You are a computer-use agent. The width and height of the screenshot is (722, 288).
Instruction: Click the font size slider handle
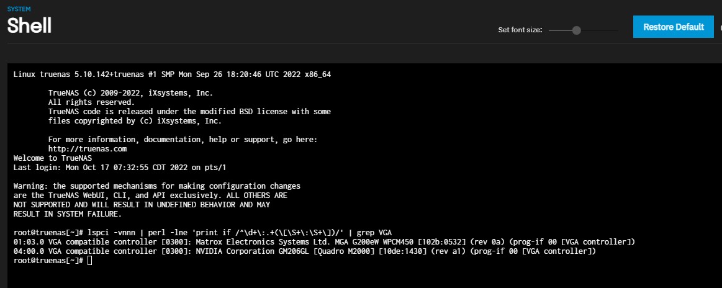click(576, 30)
